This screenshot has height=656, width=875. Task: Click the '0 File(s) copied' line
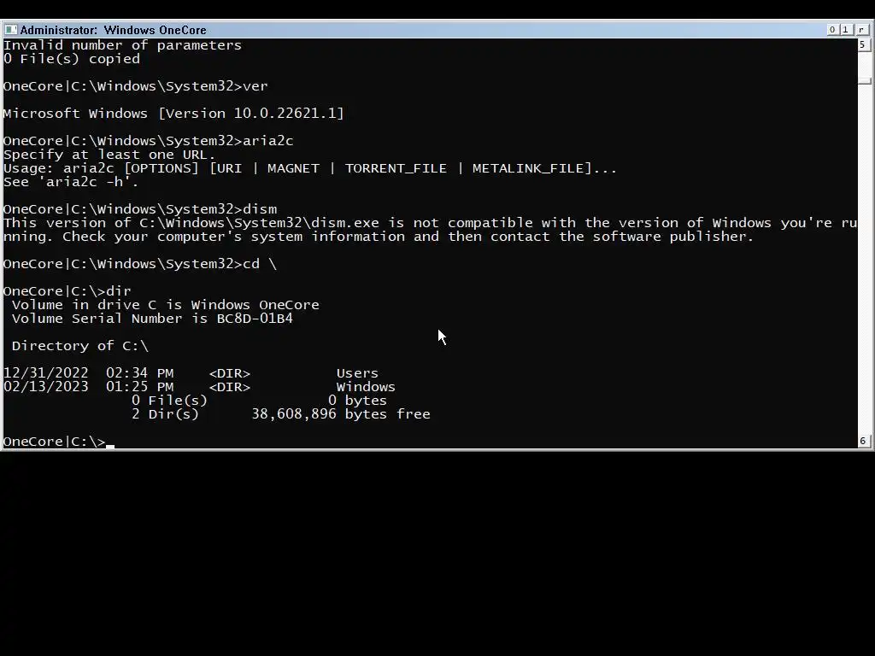tap(72, 59)
